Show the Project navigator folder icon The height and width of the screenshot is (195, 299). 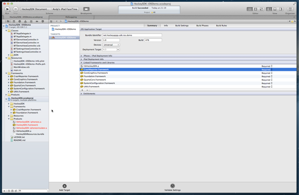click(8, 21)
